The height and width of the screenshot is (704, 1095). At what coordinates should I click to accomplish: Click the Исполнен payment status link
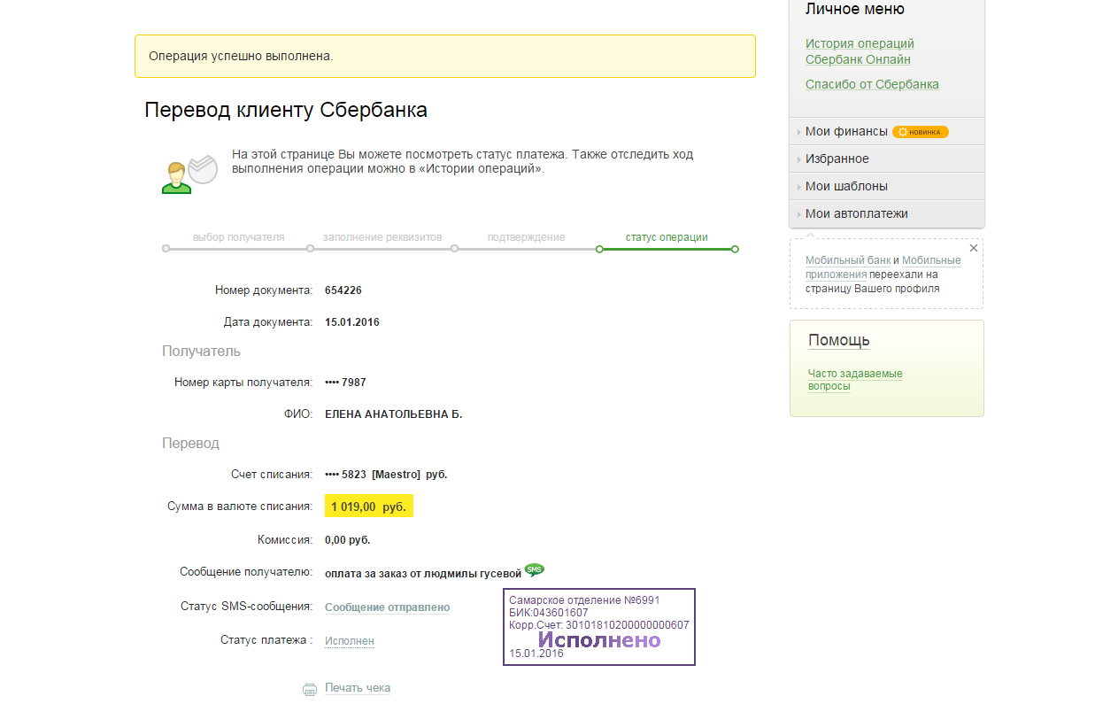pyautogui.click(x=350, y=640)
